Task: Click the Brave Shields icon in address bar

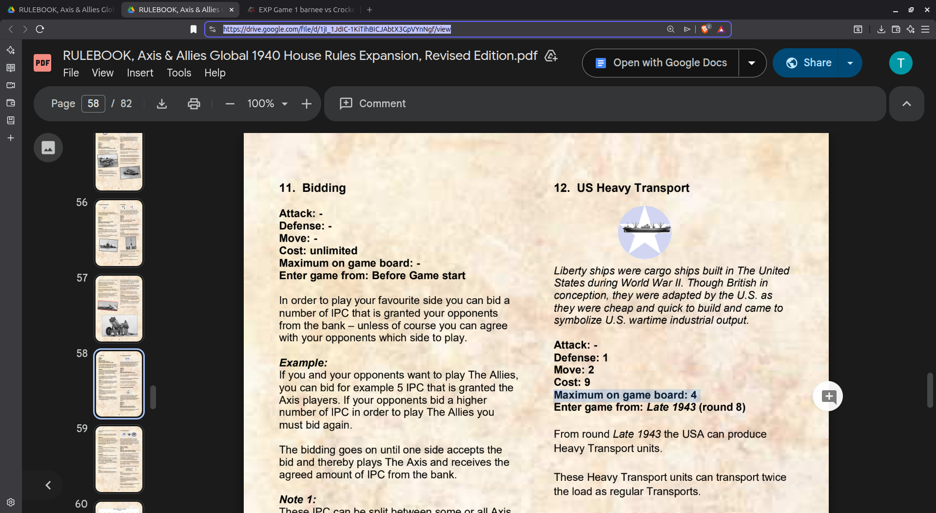Action: pos(705,29)
